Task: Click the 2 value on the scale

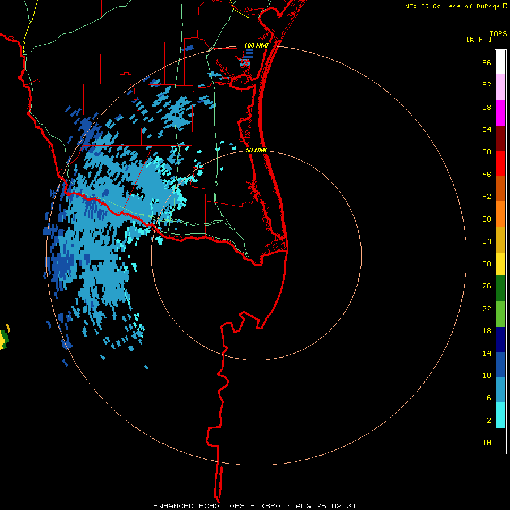Action: pyautogui.click(x=489, y=420)
